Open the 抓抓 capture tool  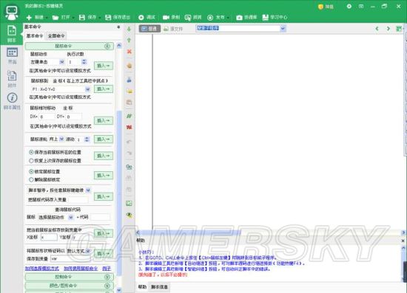click(x=193, y=17)
